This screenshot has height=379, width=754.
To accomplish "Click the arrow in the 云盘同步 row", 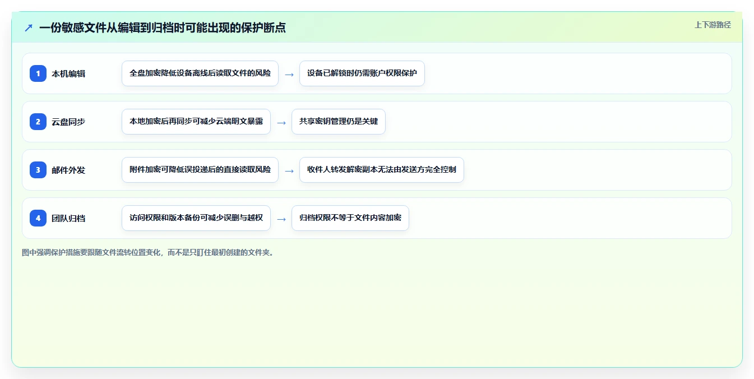I will (x=281, y=122).
